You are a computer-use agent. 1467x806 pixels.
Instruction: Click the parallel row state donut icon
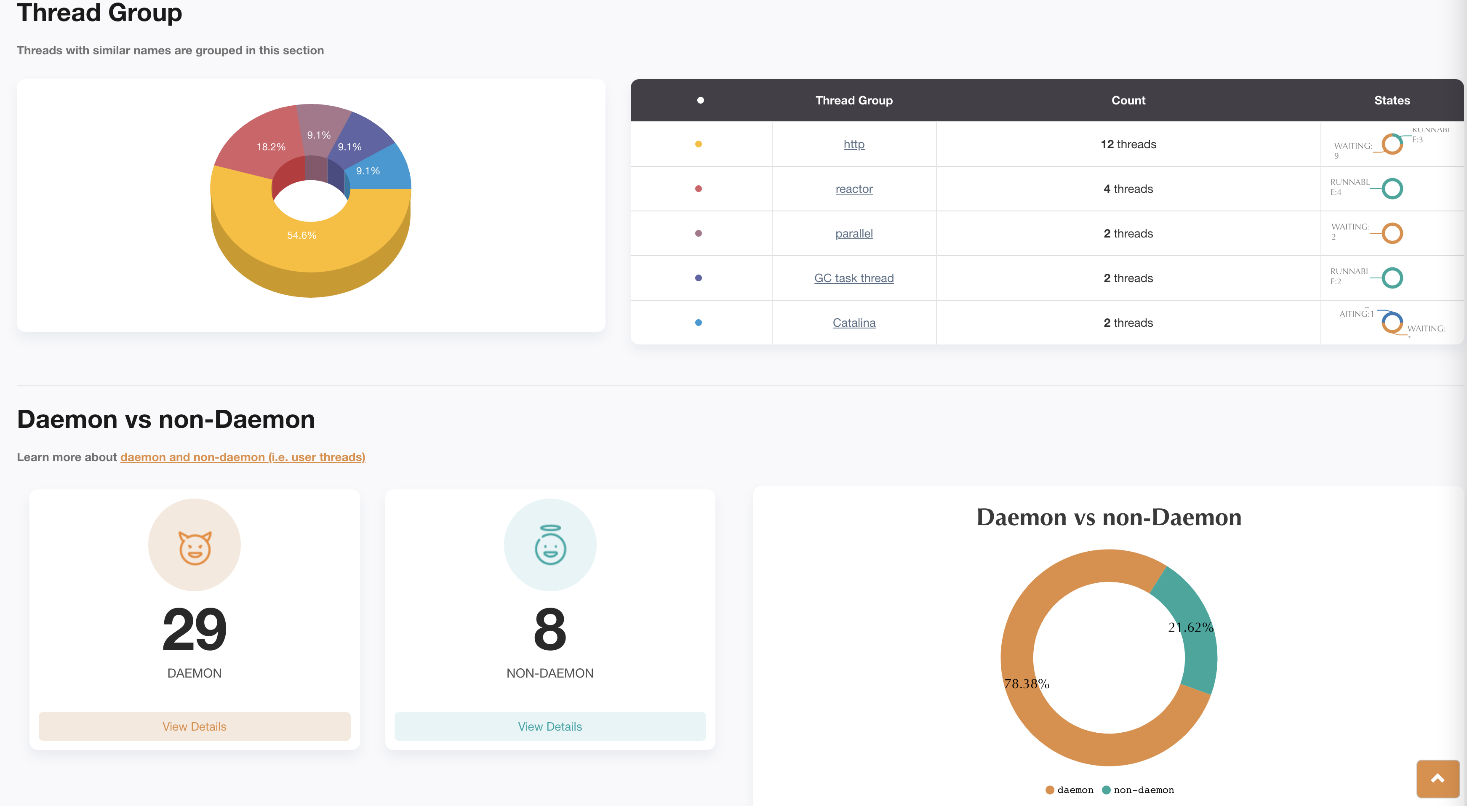click(x=1392, y=233)
